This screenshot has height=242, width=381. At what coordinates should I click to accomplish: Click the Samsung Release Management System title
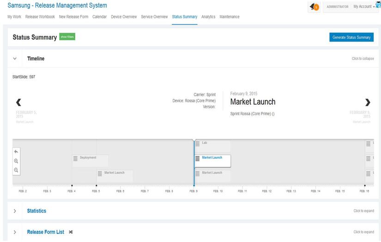[57, 6]
